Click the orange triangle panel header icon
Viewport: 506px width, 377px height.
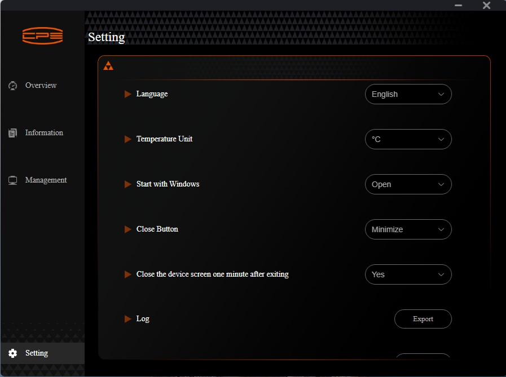pos(108,66)
